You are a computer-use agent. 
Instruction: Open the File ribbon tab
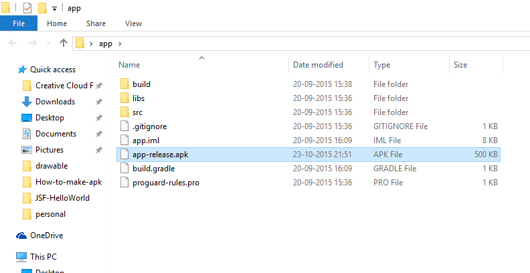19,23
